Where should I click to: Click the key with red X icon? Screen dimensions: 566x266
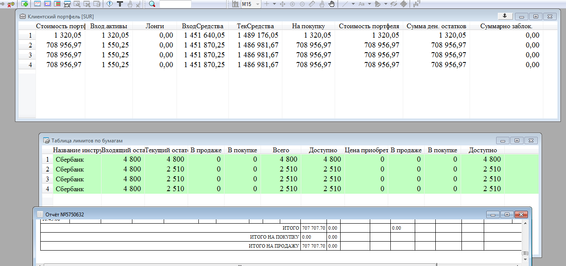10,4
